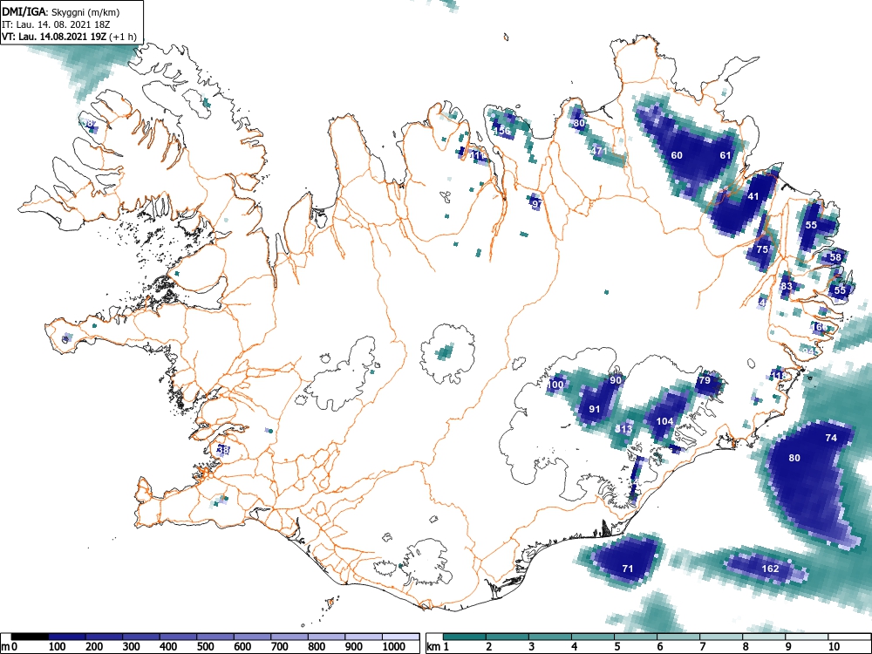Image resolution: width=872 pixels, height=654 pixels.
Task: Click the pale swatch between 8 and 9 km
Action: 764,637
